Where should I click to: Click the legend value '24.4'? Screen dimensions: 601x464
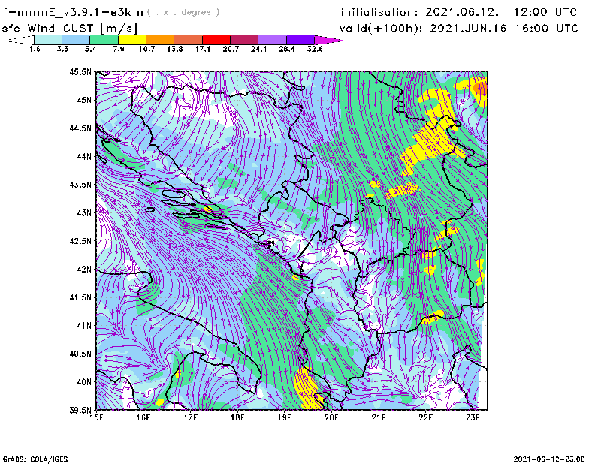[258, 49]
